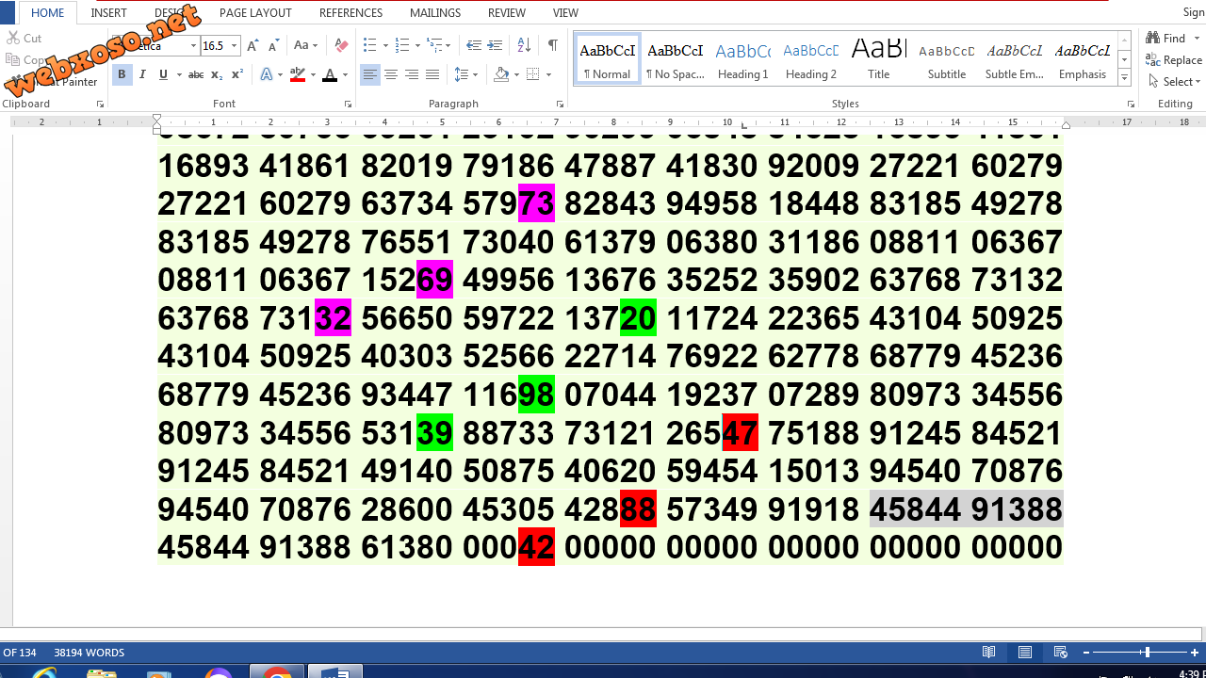Viewport: 1206px width, 678px height.
Task: Click the Increase Indent icon
Action: click(x=495, y=45)
